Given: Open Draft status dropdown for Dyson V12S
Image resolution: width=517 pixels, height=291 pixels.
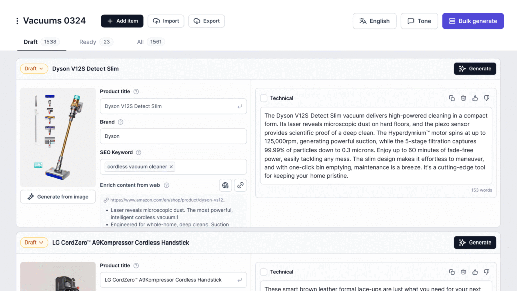Looking at the screenshot, I should pyautogui.click(x=34, y=69).
